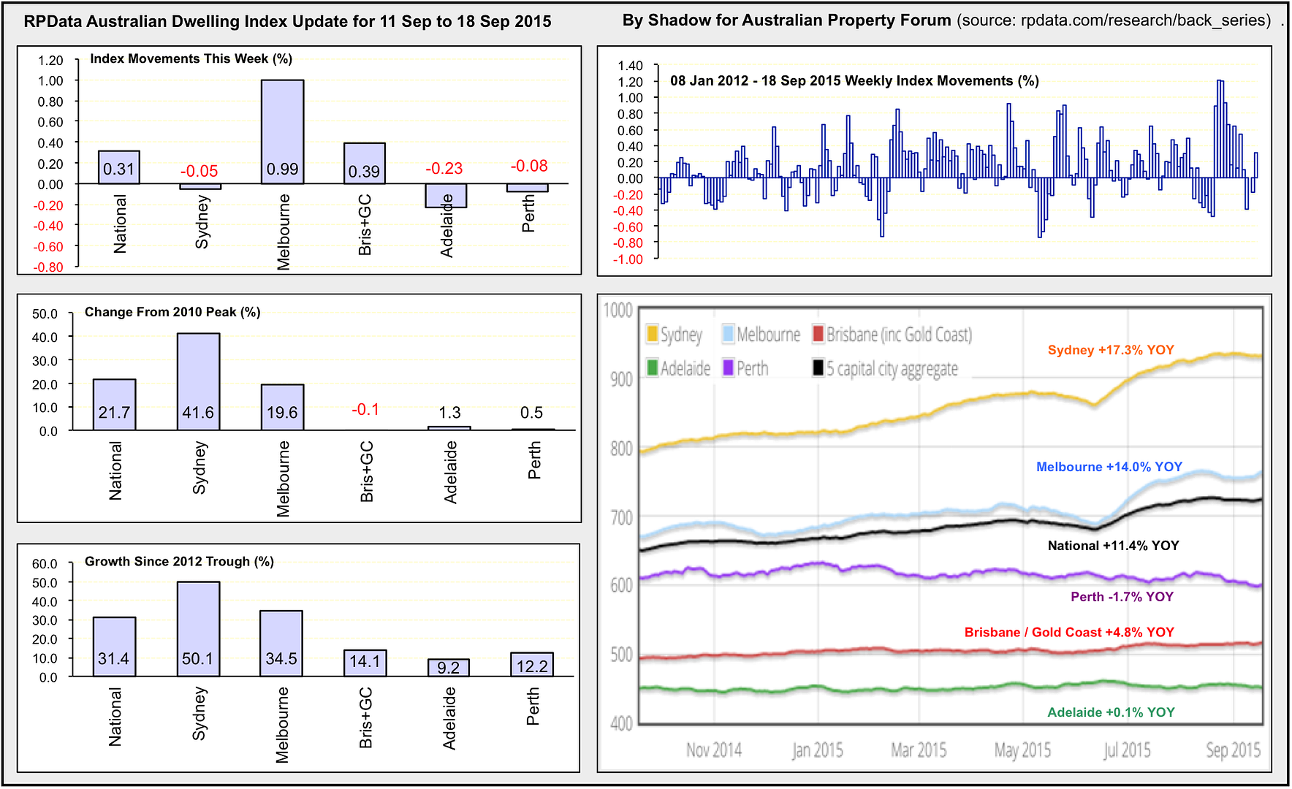Click the Jan 2015 x-axis marker
The width and height of the screenshot is (1292, 789).
(x=817, y=750)
